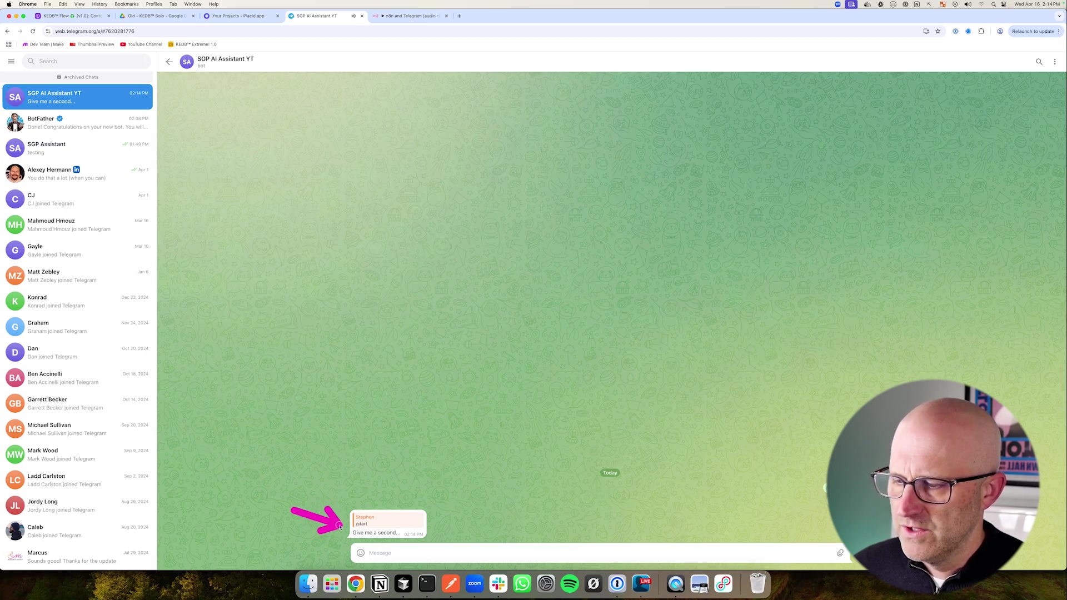Click the back arrow in chat header
The image size is (1067, 600).
(x=169, y=62)
